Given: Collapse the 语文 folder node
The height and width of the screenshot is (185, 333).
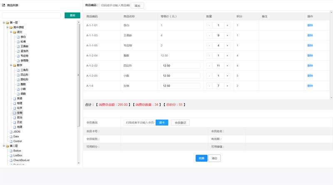Looking at the screenshot, I should click(x=11, y=32).
